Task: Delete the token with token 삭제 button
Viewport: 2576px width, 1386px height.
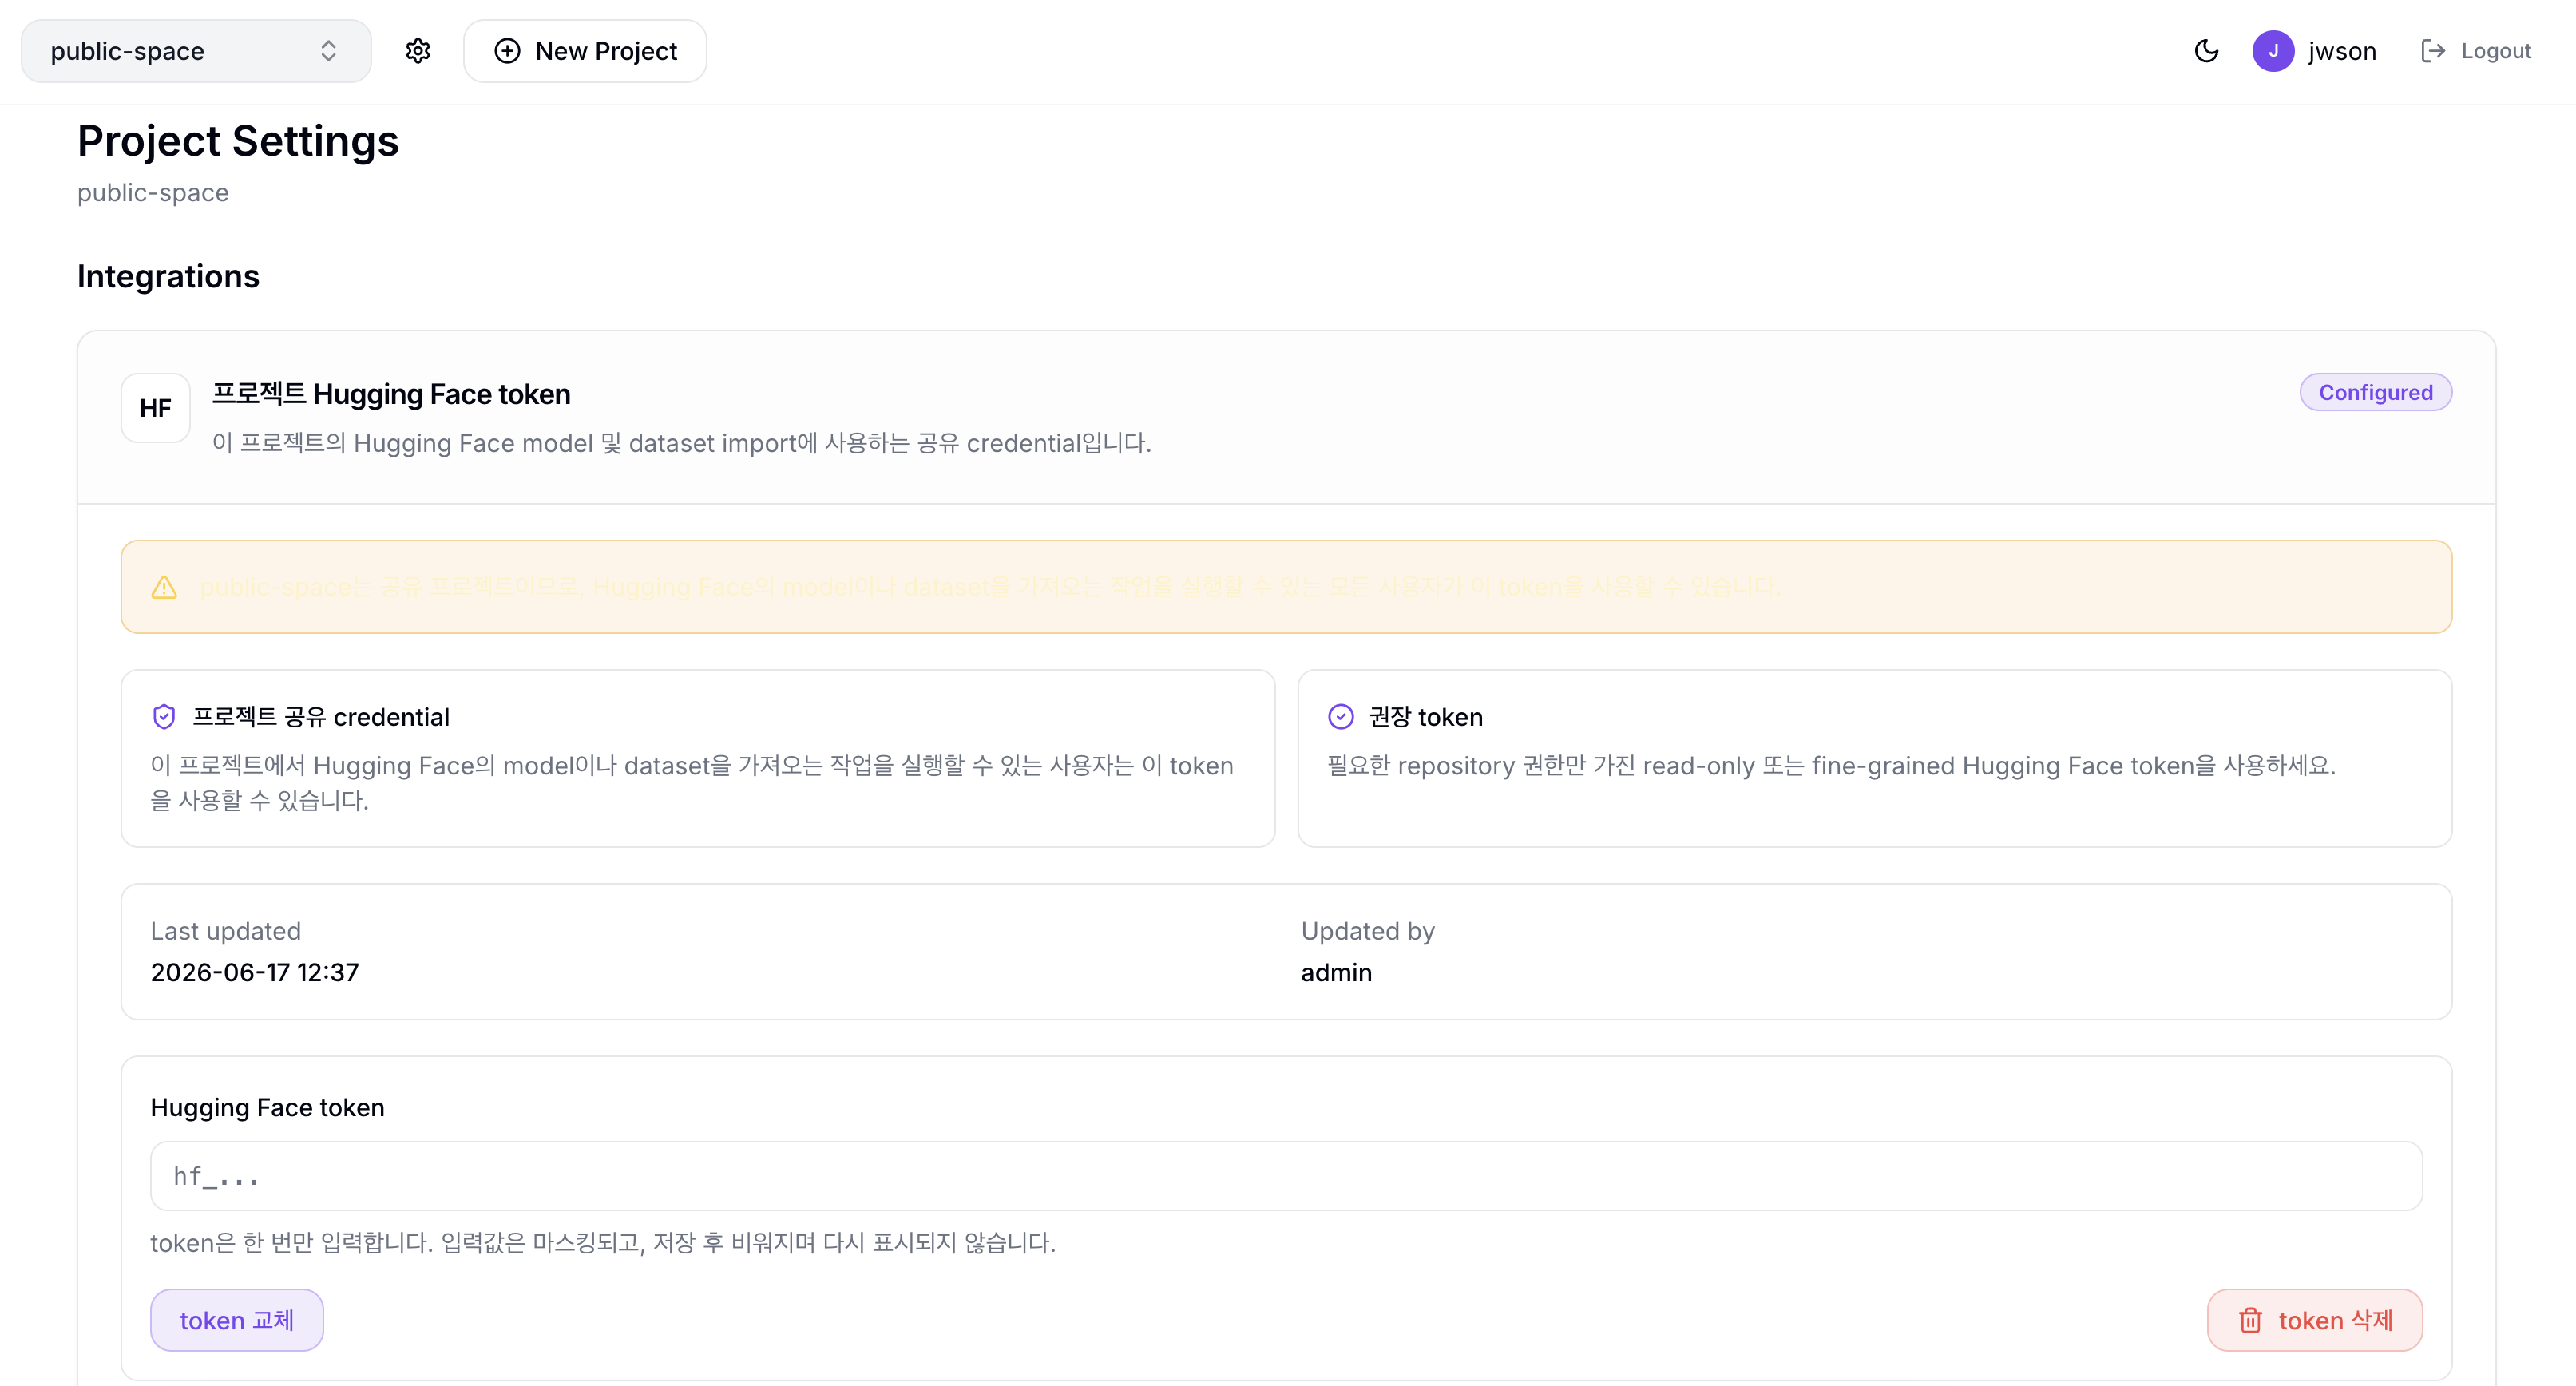Action: [x=2315, y=1320]
